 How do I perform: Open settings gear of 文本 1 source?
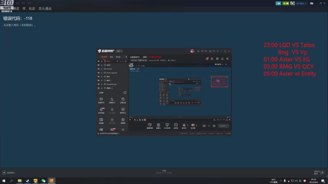pos(117,61)
